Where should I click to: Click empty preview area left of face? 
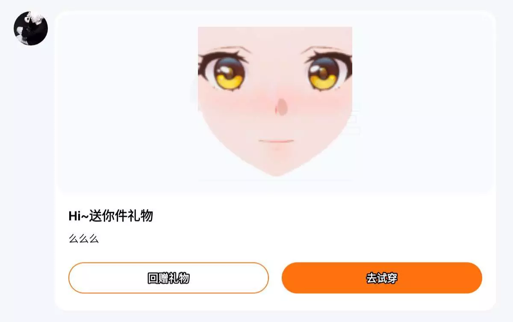click(127, 103)
